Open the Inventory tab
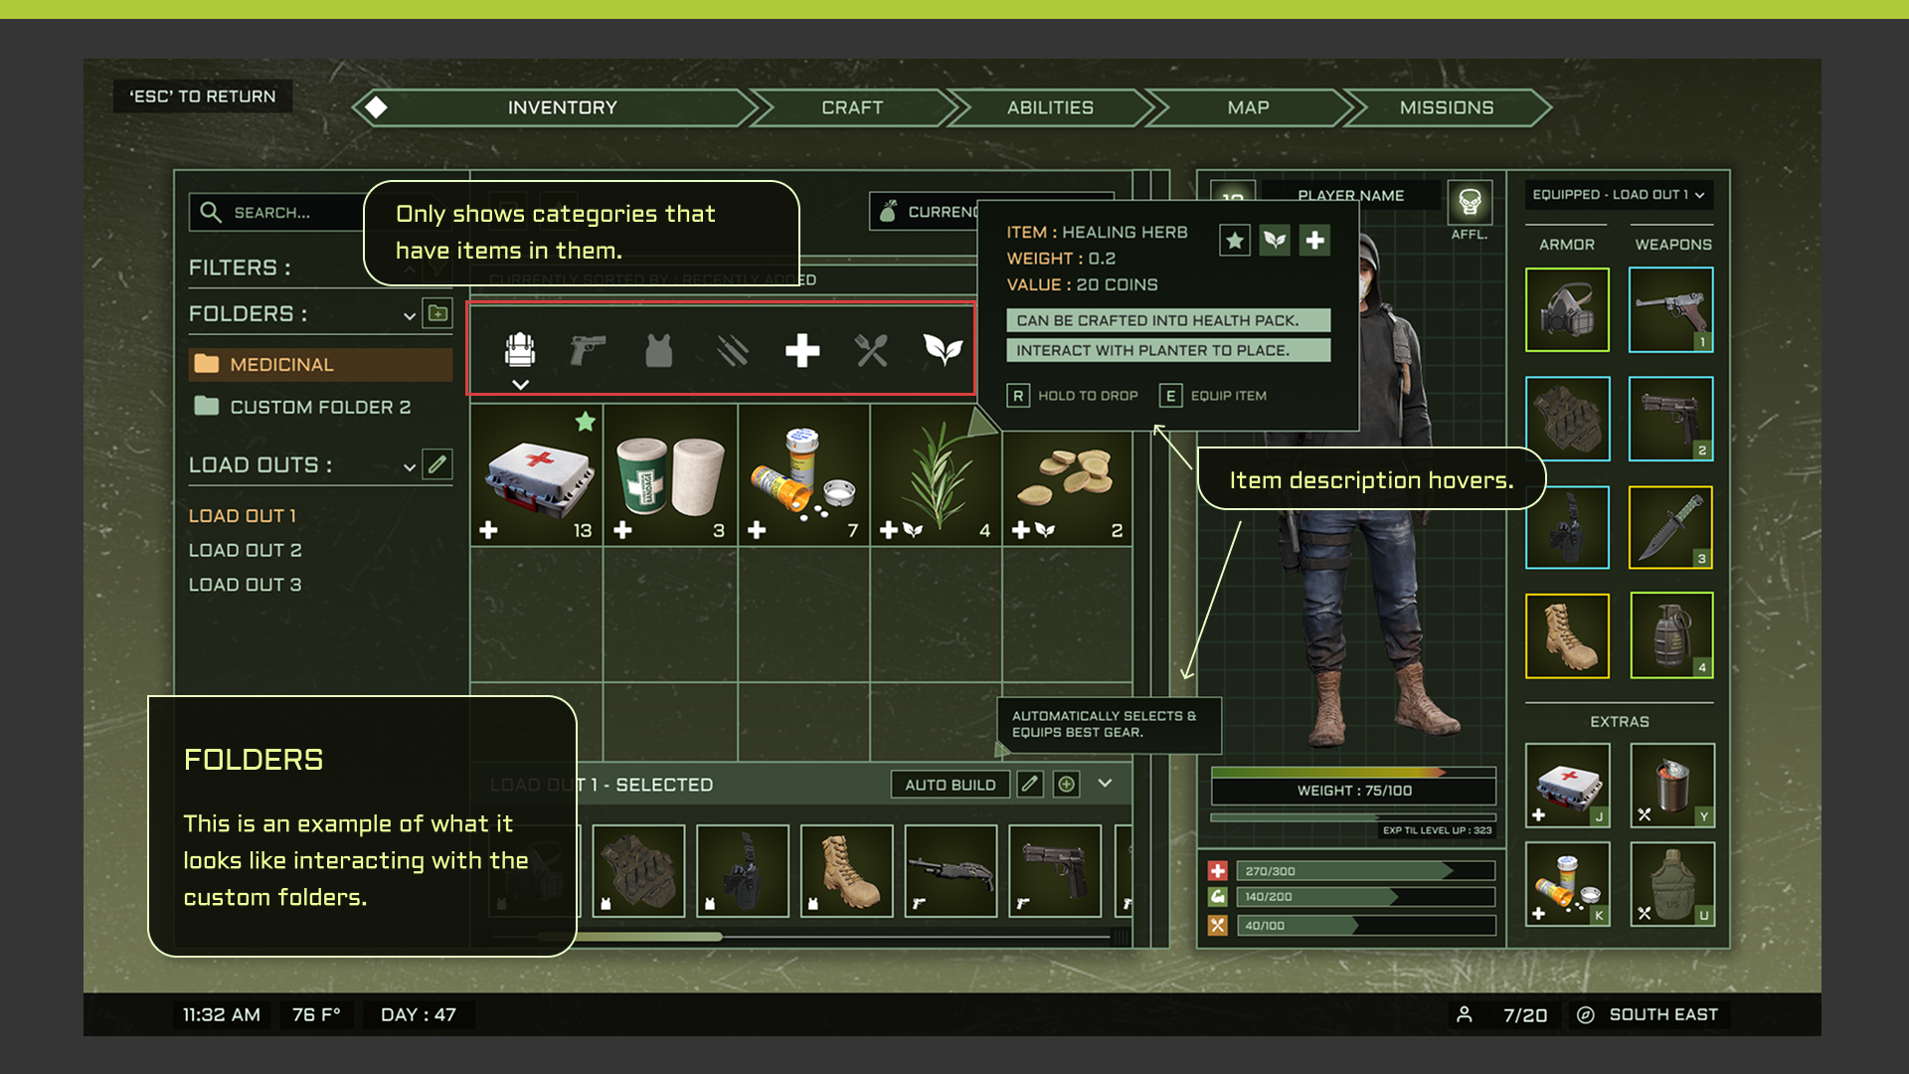1909x1074 pixels. click(562, 107)
